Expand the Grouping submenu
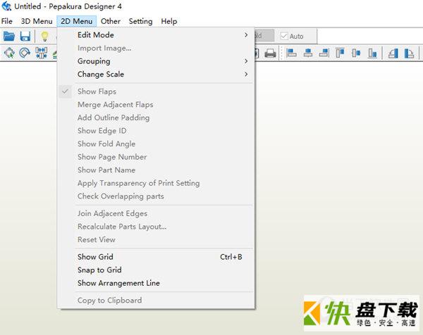This screenshot has height=335, width=423. point(156,61)
